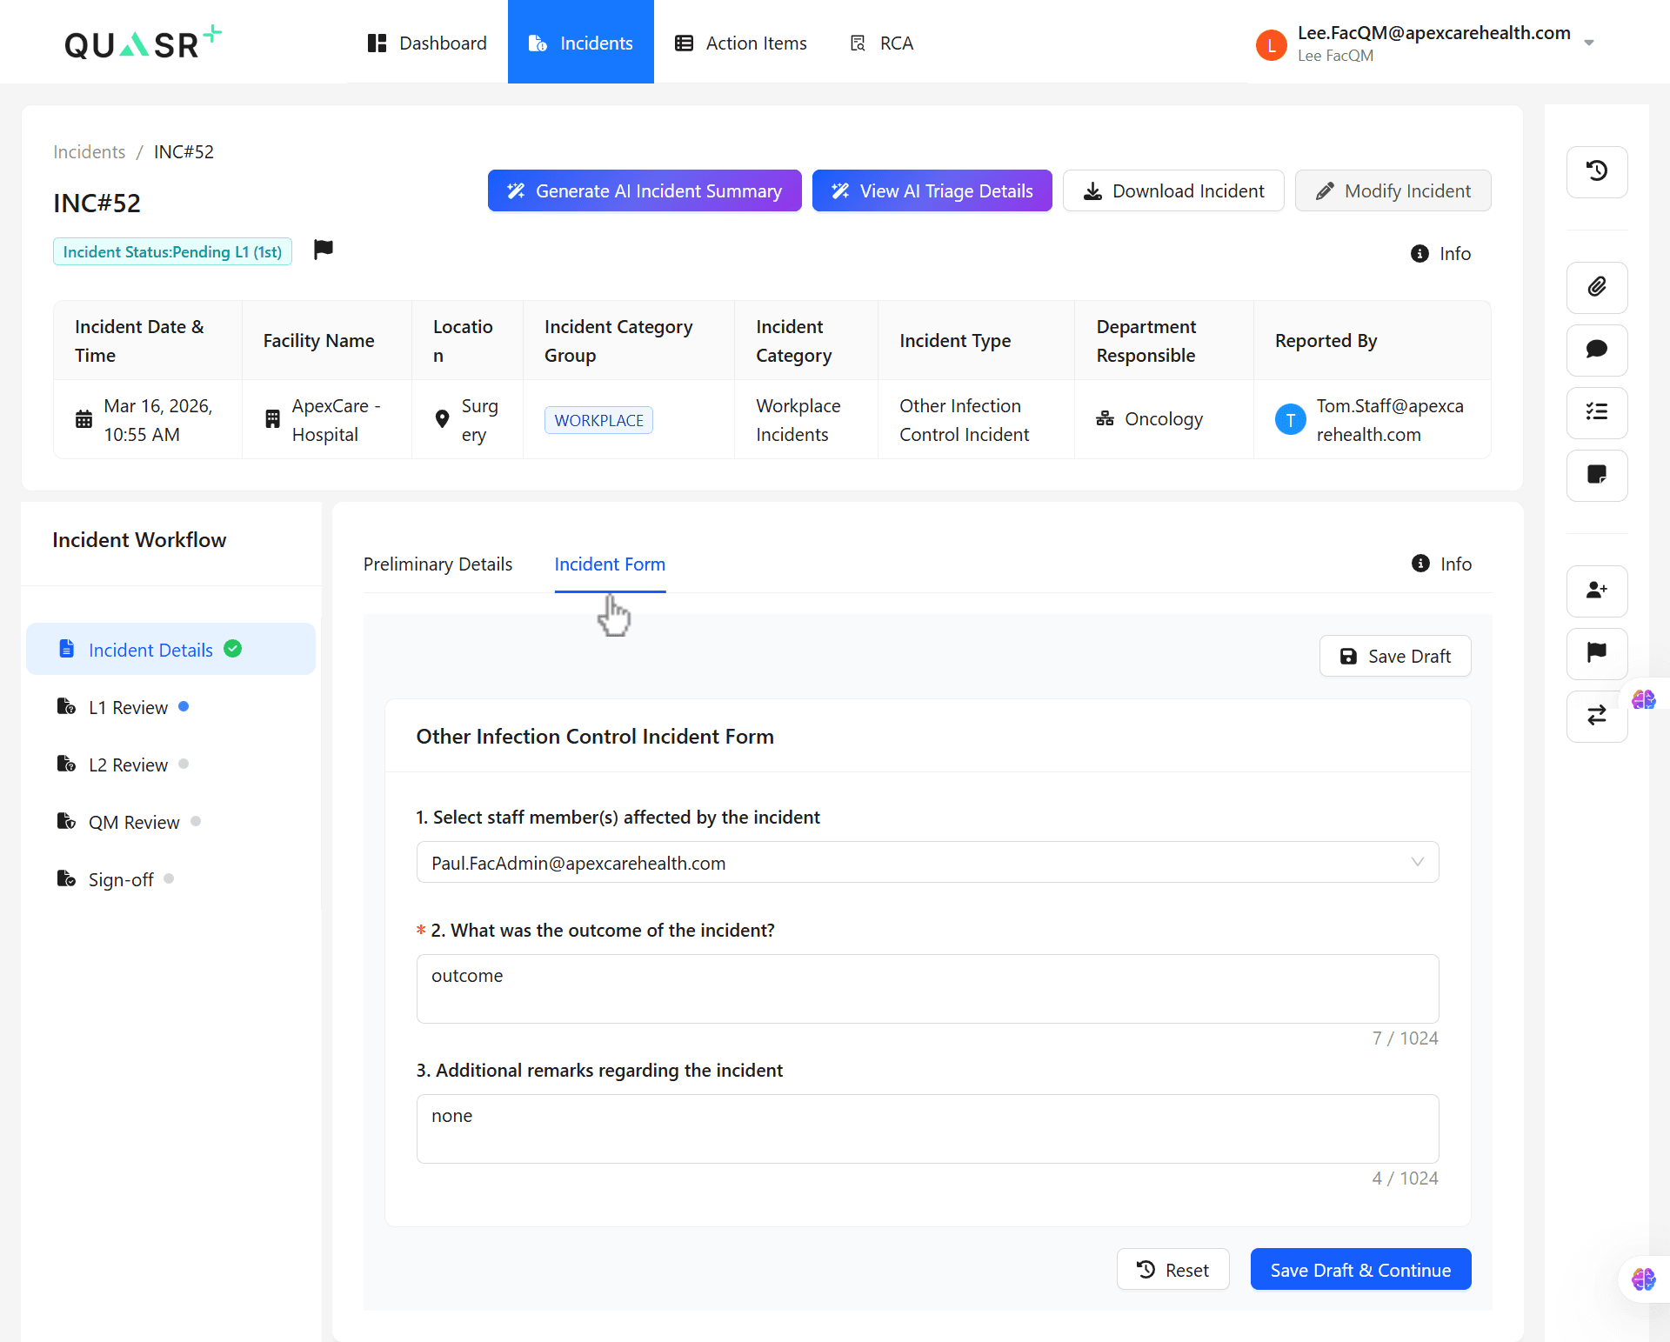1670x1342 pixels.
Task: Click the Incidents breadcrumb link
Action: pos(89,151)
